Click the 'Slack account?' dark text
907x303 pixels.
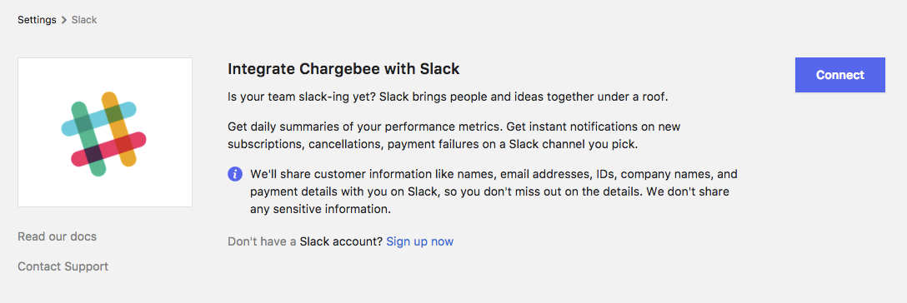(x=341, y=242)
